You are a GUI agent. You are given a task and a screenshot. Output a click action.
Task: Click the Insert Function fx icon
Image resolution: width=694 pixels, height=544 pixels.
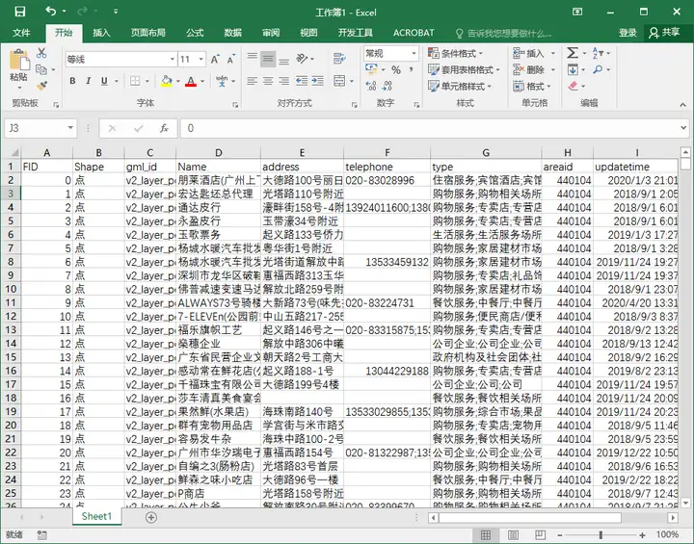[164, 128]
